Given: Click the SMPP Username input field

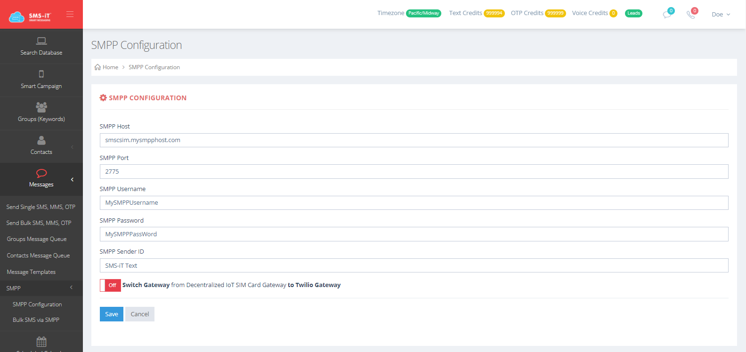Looking at the screenshot, I should pos(414,203).
